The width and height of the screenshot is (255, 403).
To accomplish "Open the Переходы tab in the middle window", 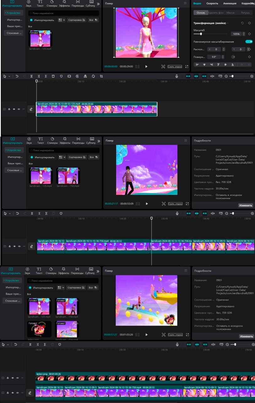I will pos(78,140).
